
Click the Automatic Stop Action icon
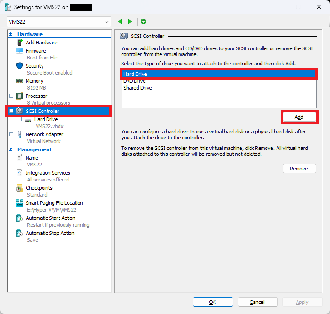tap(19, 233)
